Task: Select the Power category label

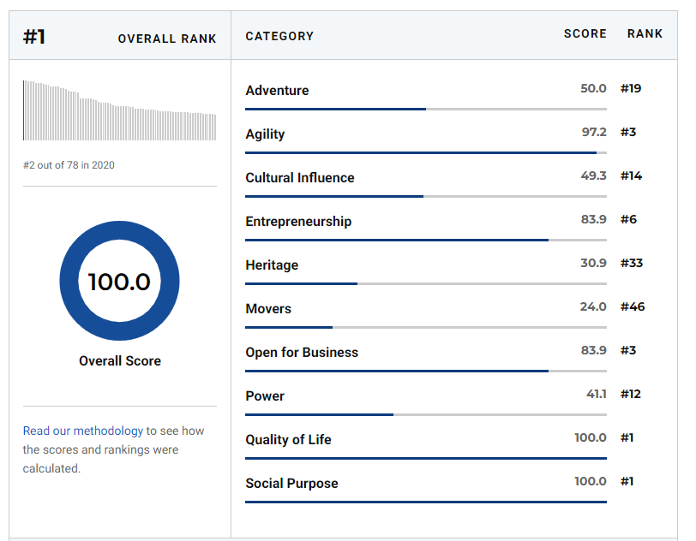Action: [265, 396]
